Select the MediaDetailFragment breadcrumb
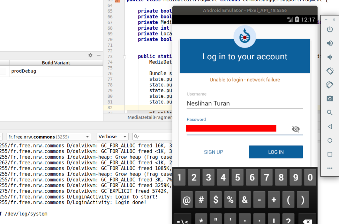The image size is (339, 224). [149, 117]
